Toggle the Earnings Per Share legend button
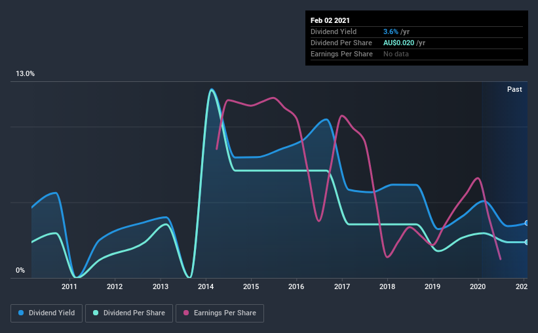Screen dimensions: 538x333 click(220, 313)
